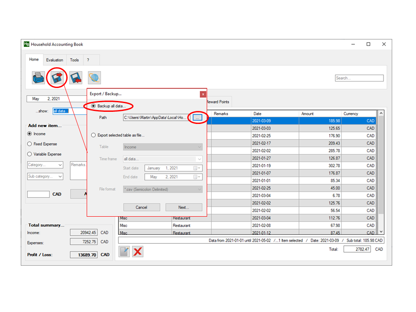This screenshot has width=416, height=312.
Task: Delete the selected item with the red X
Action: click(138, 251)
